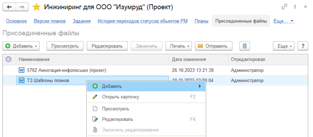Click the round icon in table header column

coord(9,59)
